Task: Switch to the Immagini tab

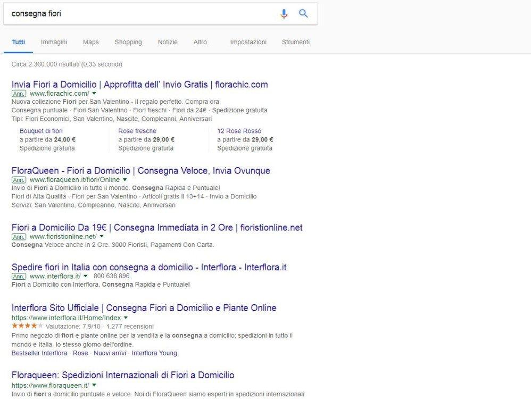Action: (x=54, y=42)
